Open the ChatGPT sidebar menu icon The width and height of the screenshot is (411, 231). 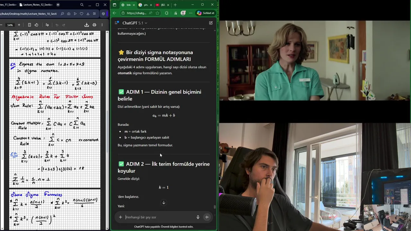click(x=117, y=23)
